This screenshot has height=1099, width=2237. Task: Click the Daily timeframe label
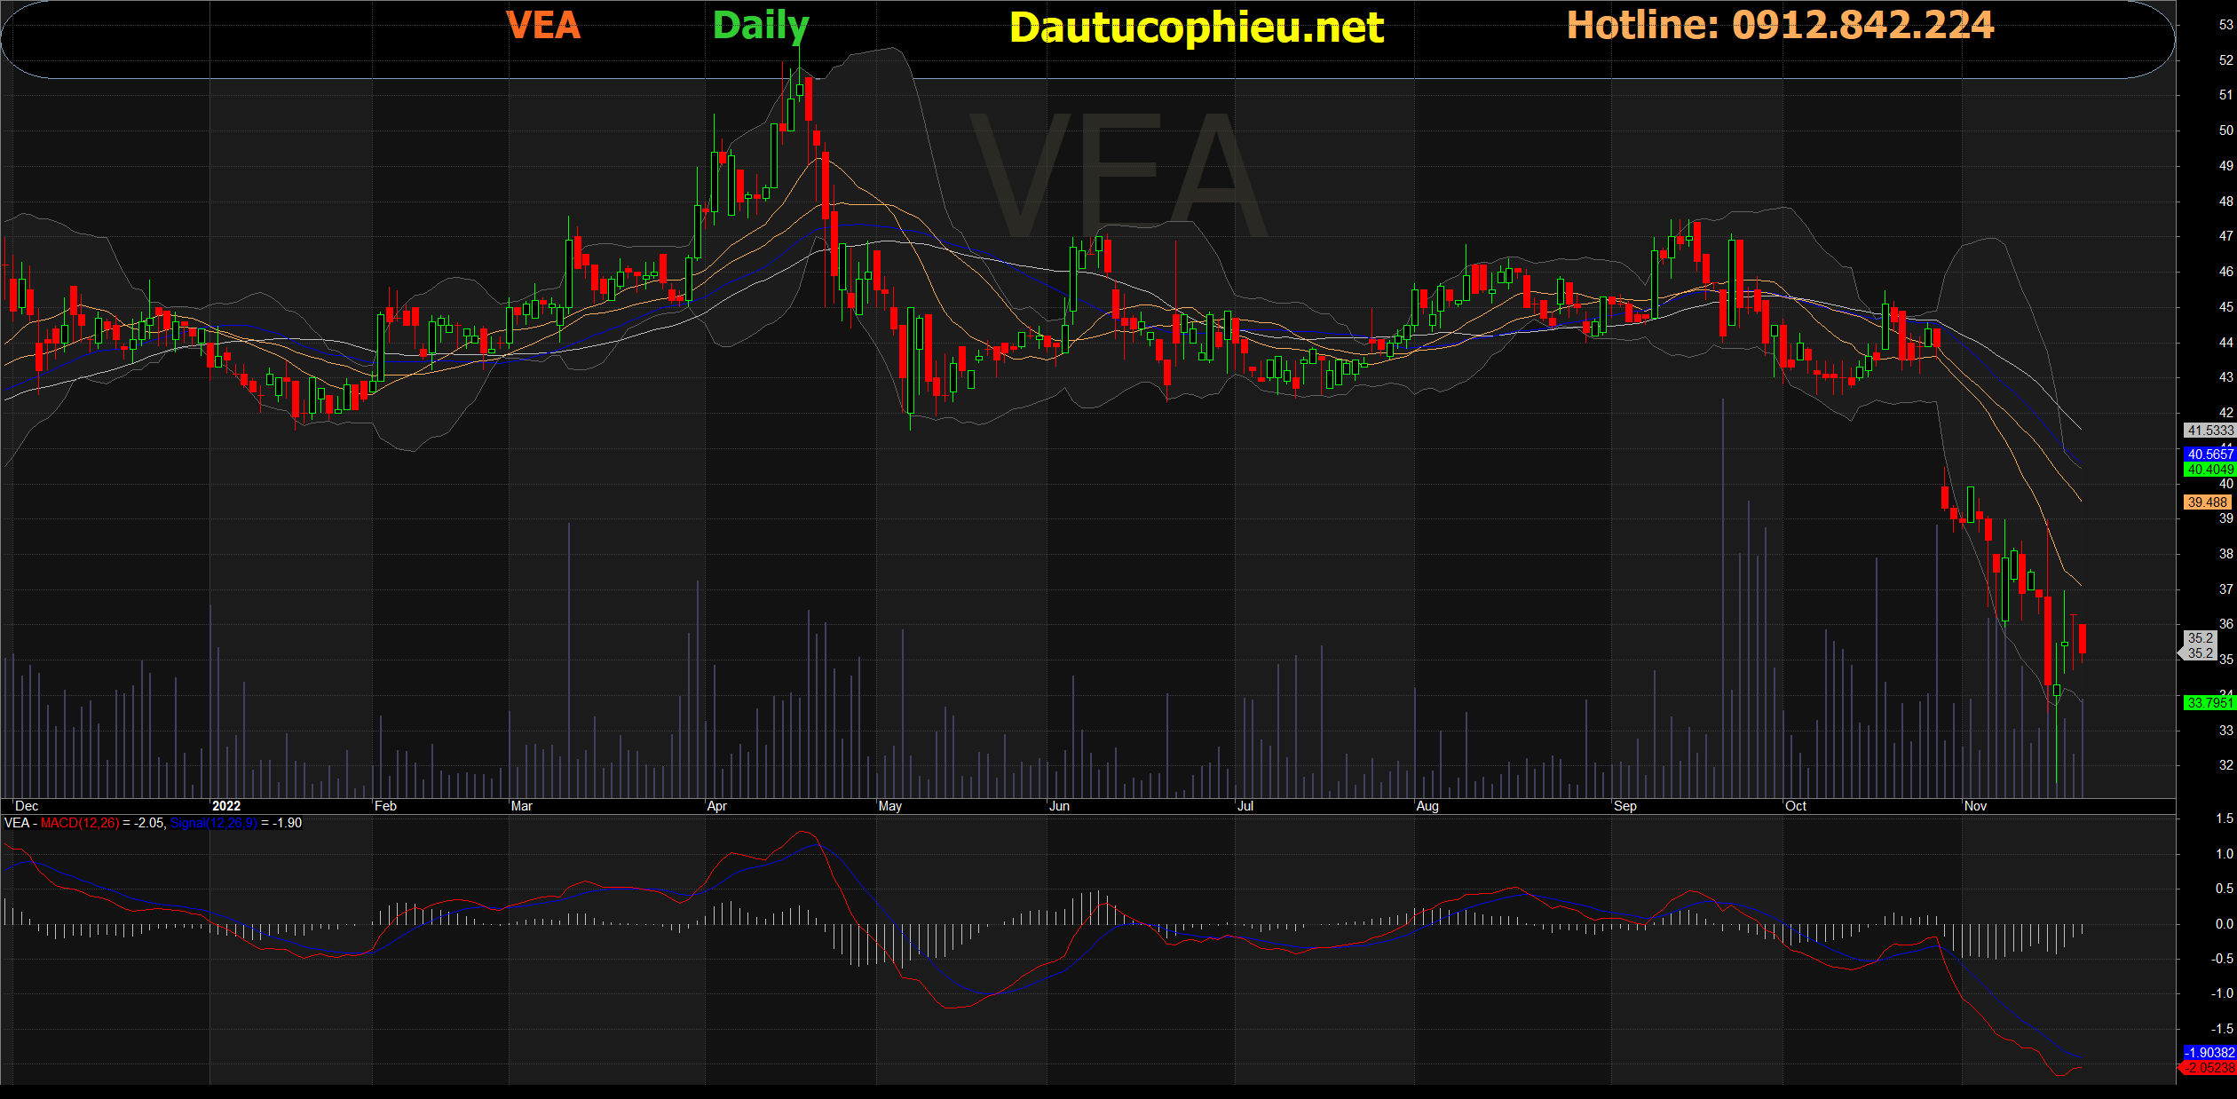[761, 26]
